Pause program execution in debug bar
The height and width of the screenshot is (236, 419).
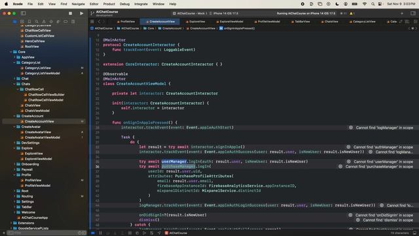coord(100,233)
